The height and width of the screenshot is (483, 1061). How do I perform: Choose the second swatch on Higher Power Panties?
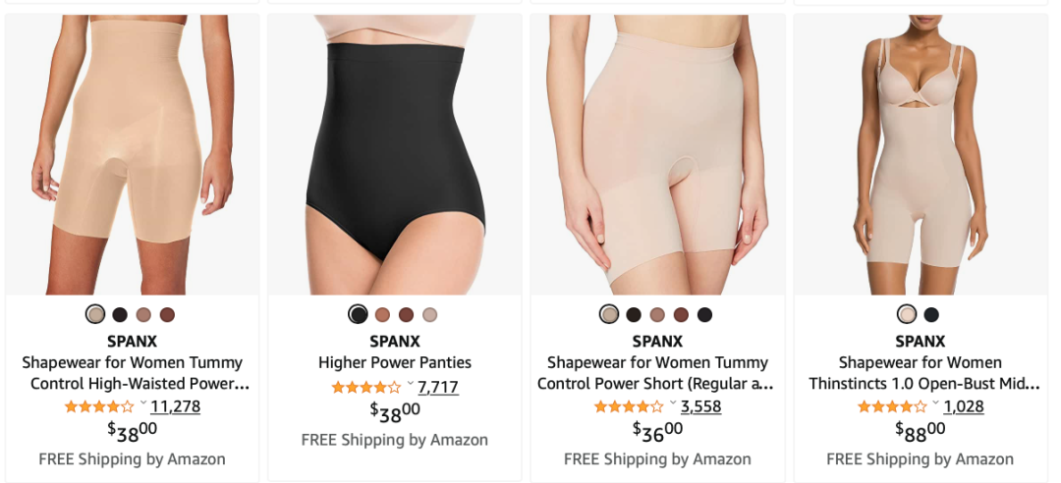coord(382,314)
